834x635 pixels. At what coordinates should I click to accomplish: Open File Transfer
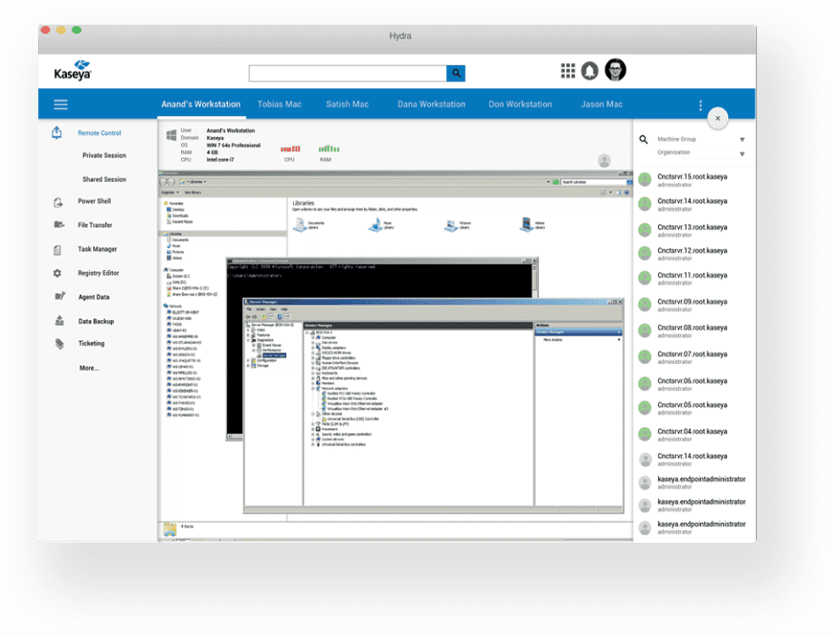[95, 225]
